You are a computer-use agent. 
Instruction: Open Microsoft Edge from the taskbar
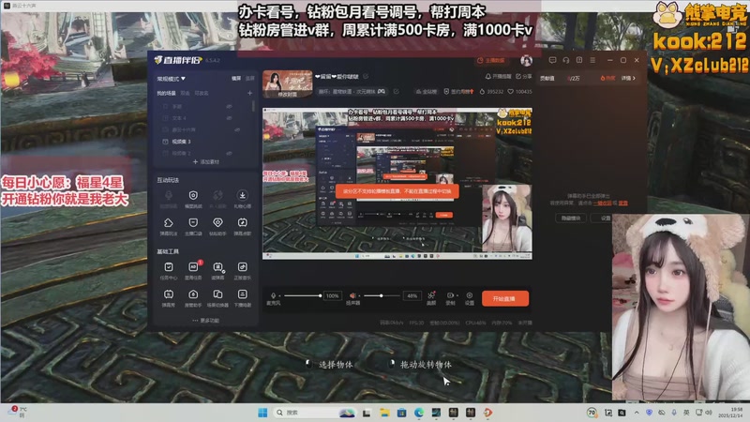(x=419, y=413)
